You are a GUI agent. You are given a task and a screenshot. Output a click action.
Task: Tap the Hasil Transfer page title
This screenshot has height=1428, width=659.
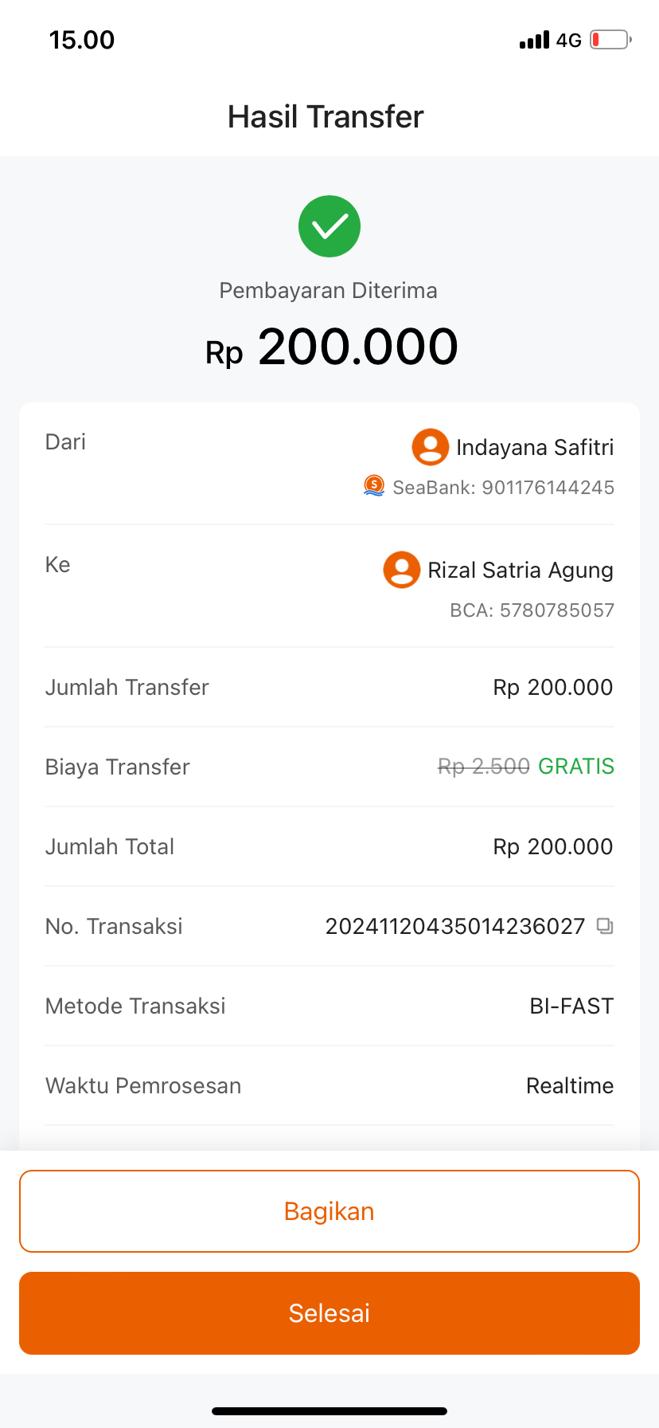coord(326,116)
